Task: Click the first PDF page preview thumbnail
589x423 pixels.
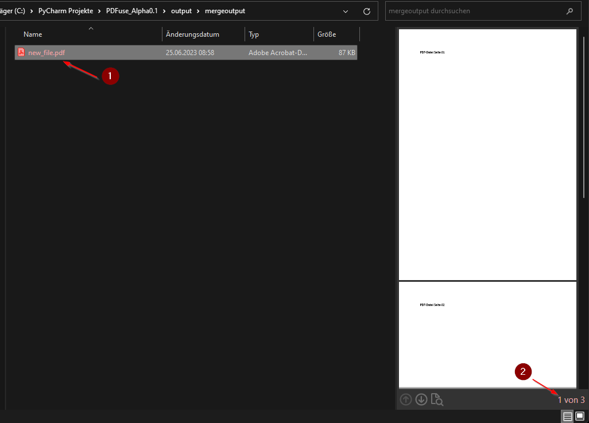Action: [x=487, y=154]
